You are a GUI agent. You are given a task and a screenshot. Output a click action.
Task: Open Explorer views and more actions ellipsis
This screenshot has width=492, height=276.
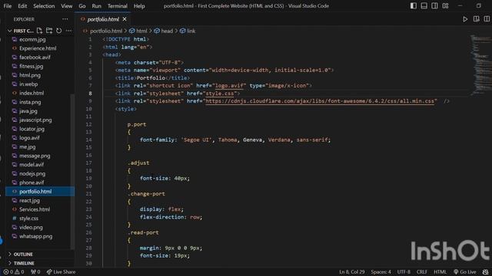coord(65,19)
